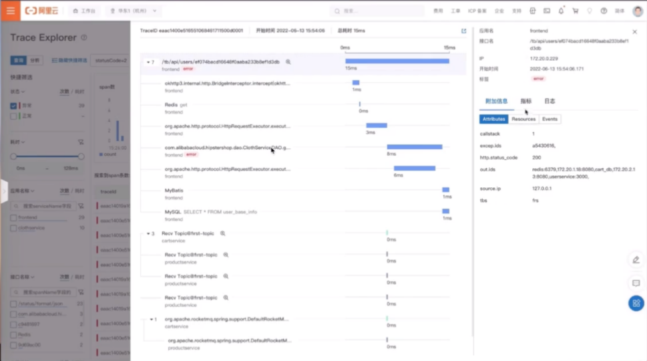This screenshot has height=361, width=647.
Task: Toggle the 异常 status checkbox
Action: [13, 106]
